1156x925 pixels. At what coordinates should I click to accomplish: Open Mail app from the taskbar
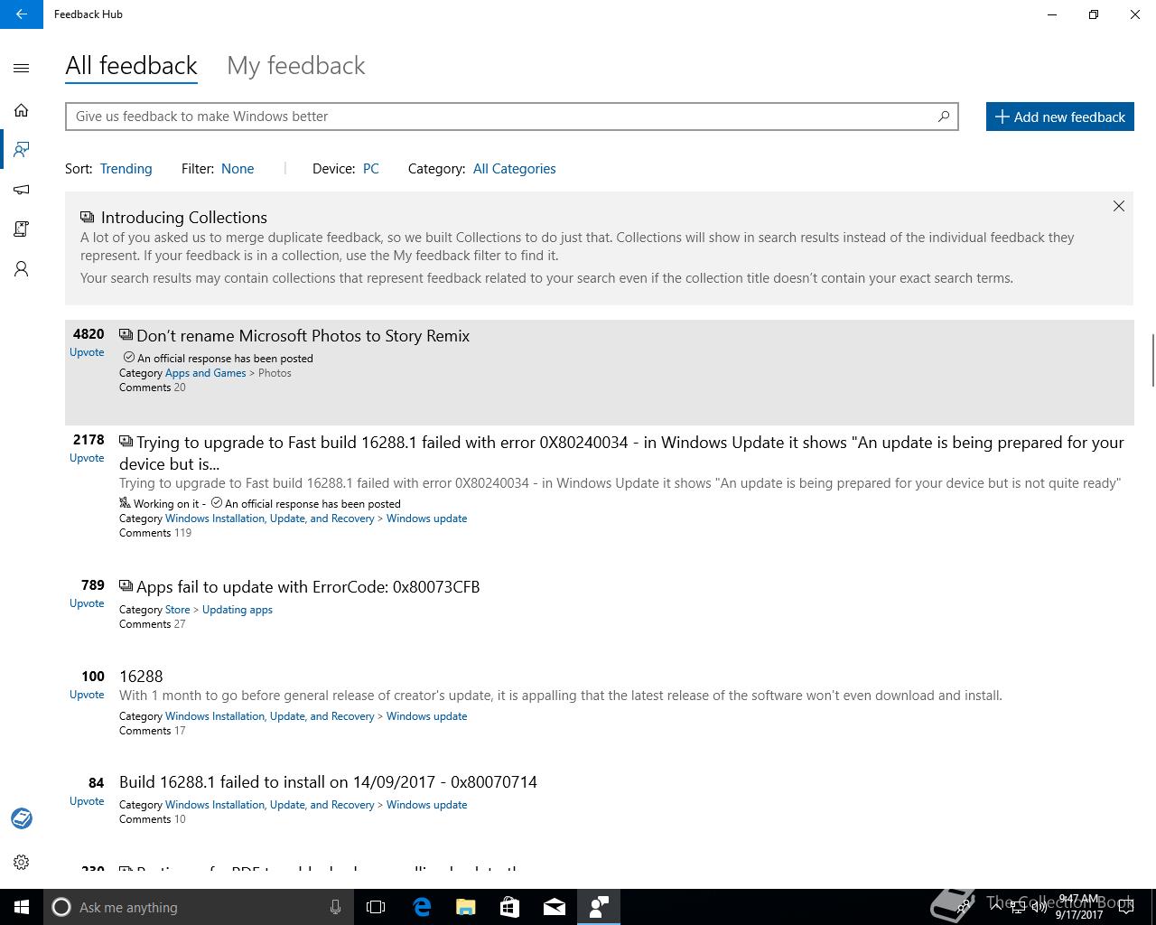point(554,907)
